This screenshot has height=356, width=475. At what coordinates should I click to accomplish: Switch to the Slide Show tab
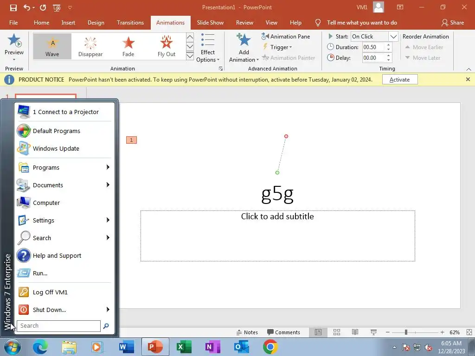pyautogui.click(x=210, y=23)
